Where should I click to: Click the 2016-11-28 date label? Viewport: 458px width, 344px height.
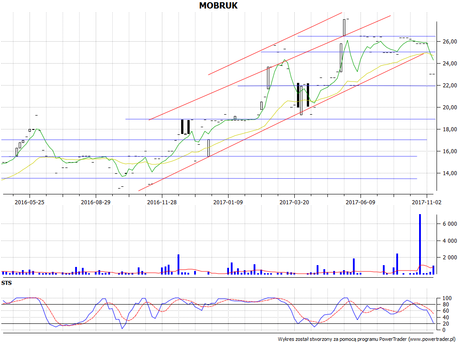(x=162, y=202)
